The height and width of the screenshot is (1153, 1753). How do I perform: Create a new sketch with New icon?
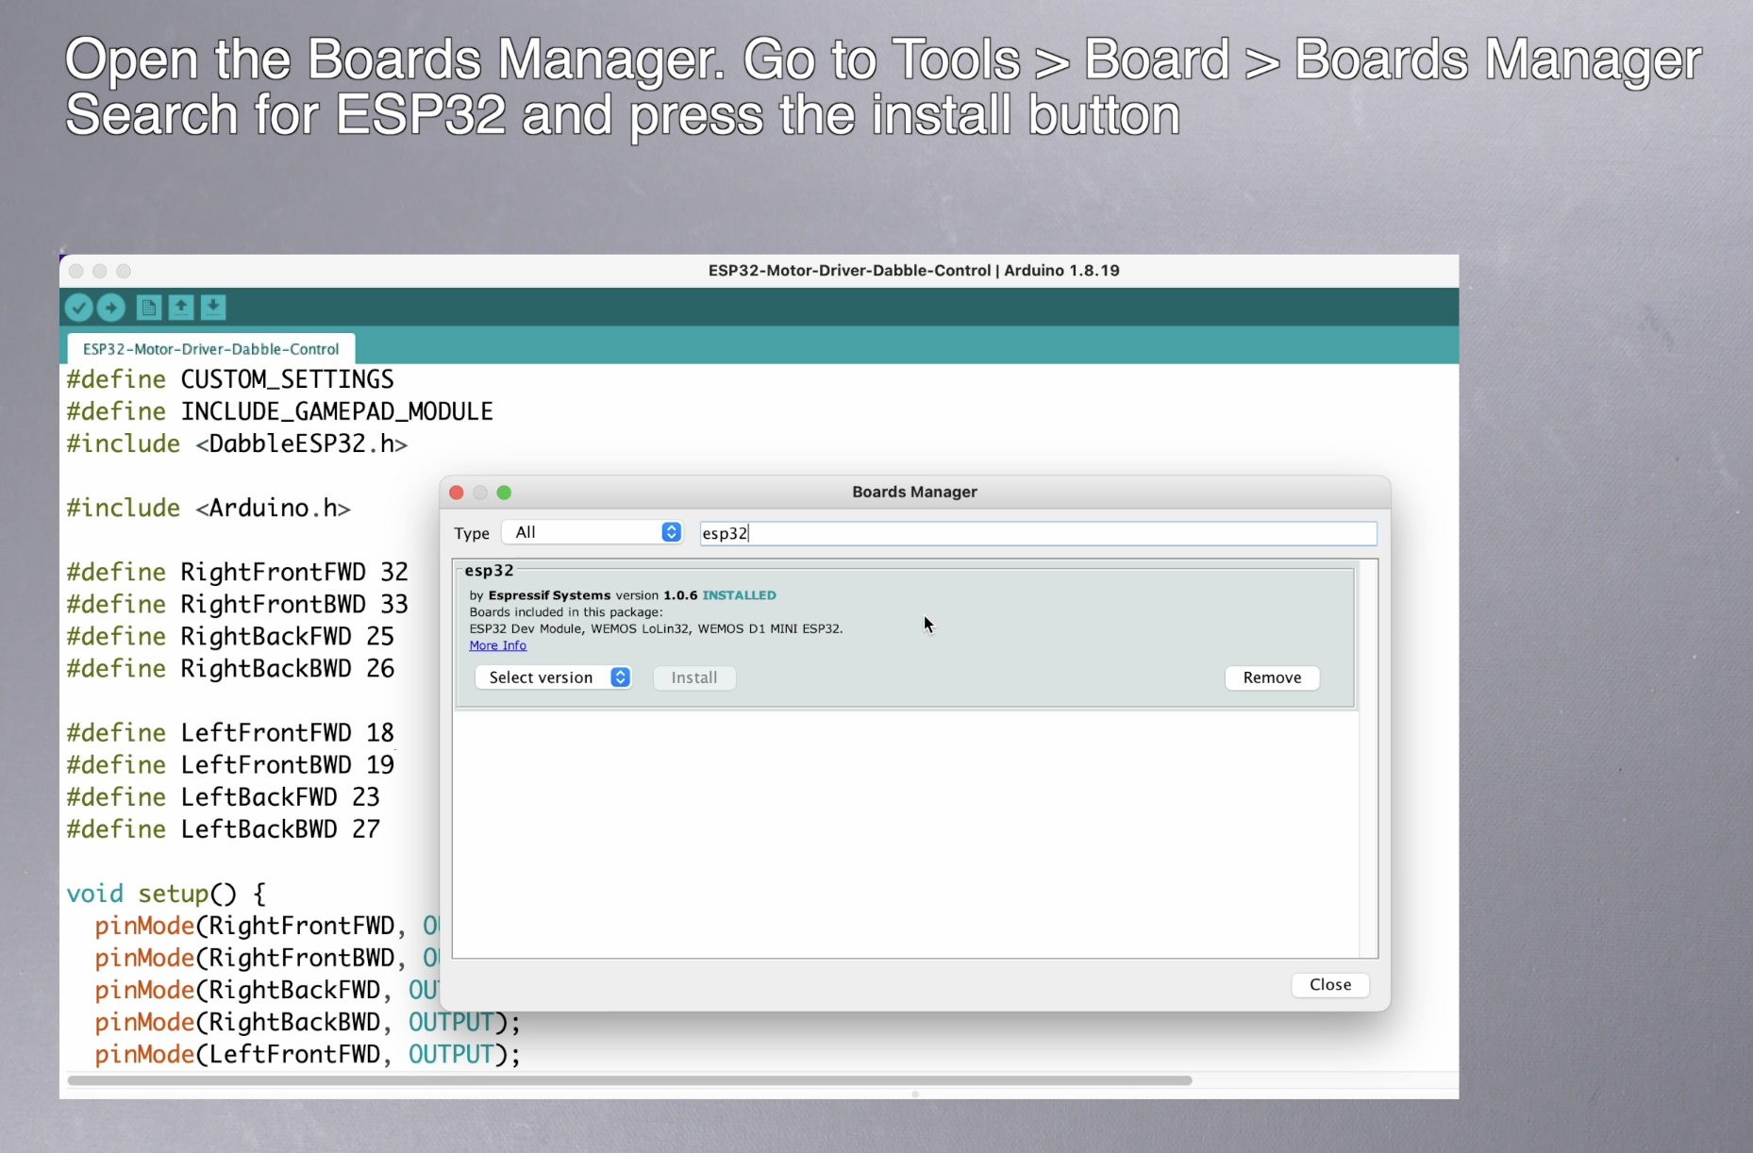pos(149,308)
